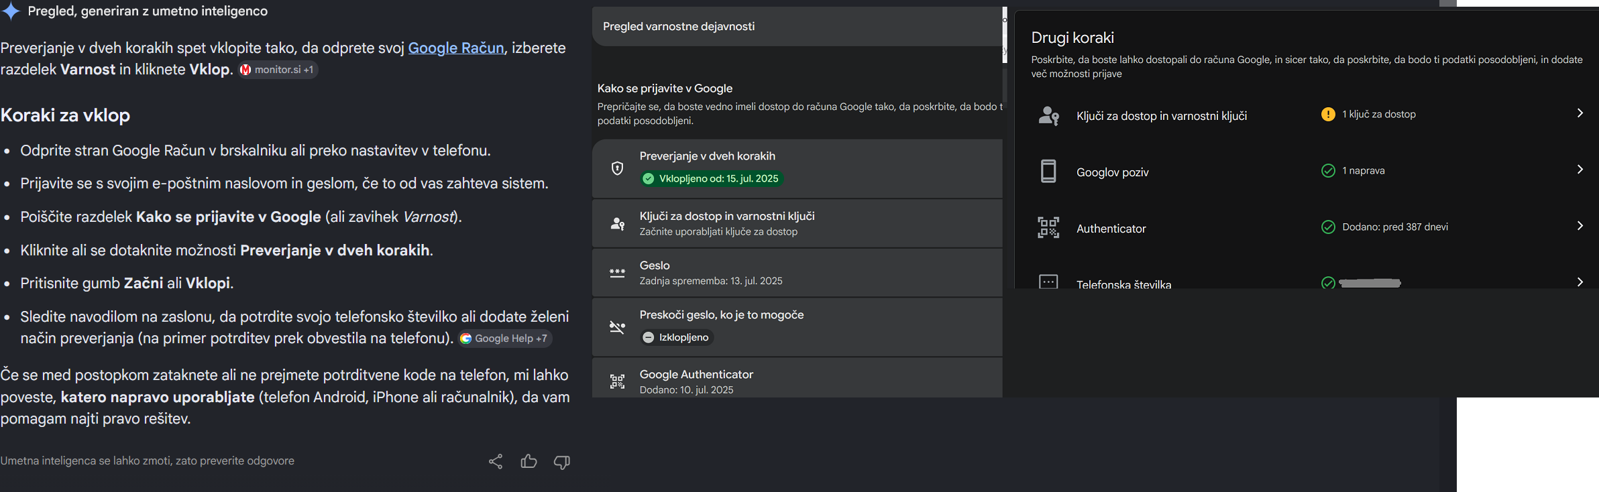Open the Geslo row
This screenshot has height=492, width=1599.
click(x=797, y=273)
